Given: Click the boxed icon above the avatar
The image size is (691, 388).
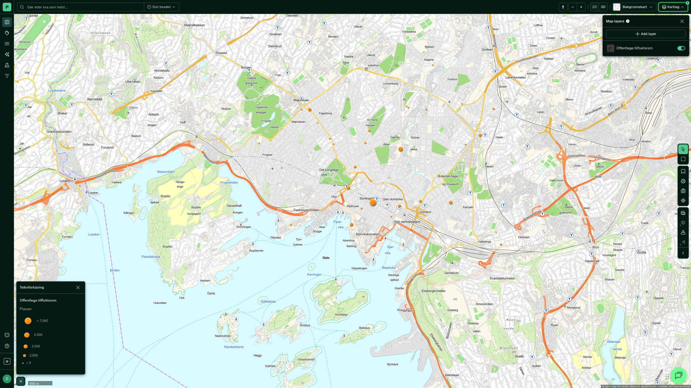Looking at the screenshot, I should tap(7, 361).
